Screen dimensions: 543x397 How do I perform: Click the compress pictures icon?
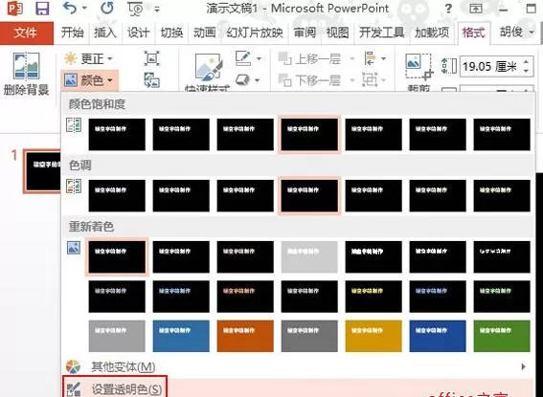(151, 58)
